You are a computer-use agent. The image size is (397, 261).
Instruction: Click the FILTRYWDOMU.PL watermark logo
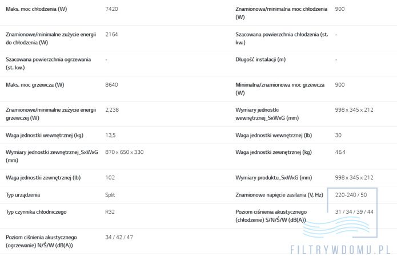[x=340, y=250]
